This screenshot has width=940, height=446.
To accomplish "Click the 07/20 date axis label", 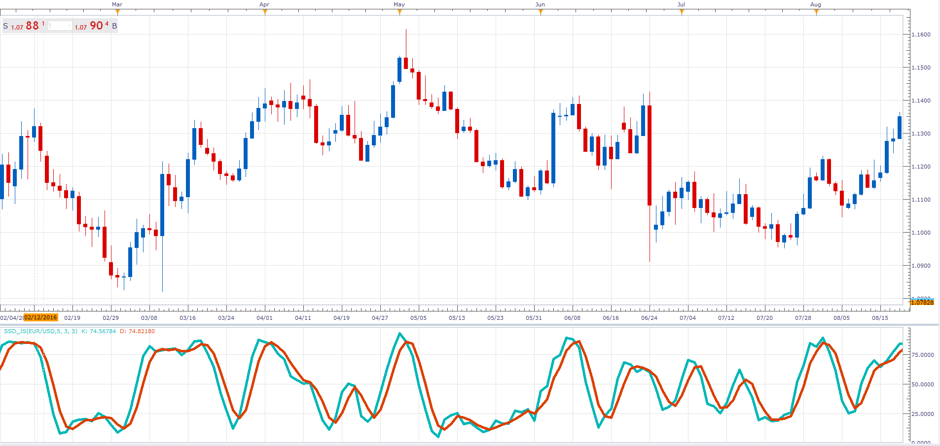I will click(x=765, y=318).
